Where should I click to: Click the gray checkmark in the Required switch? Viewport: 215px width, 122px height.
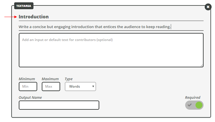[190, 105]
